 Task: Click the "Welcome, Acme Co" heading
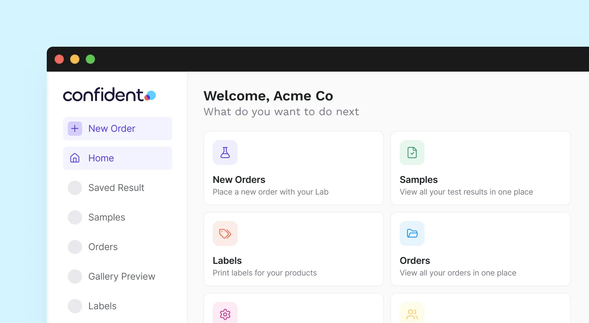(268, 96)
